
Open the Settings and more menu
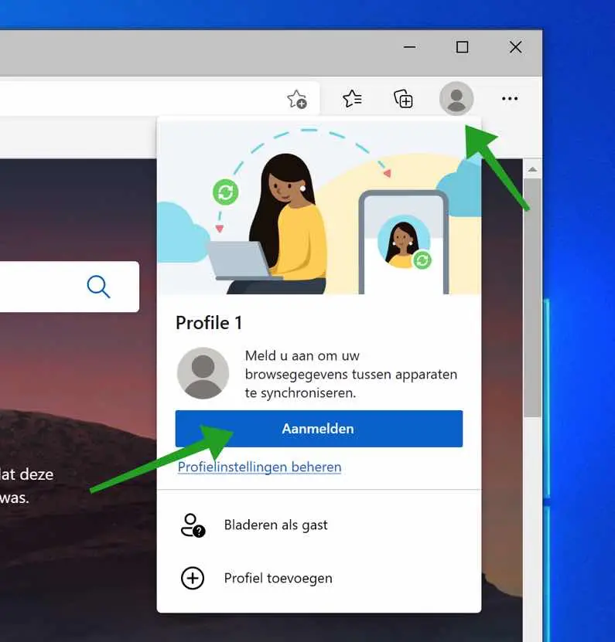510,99
